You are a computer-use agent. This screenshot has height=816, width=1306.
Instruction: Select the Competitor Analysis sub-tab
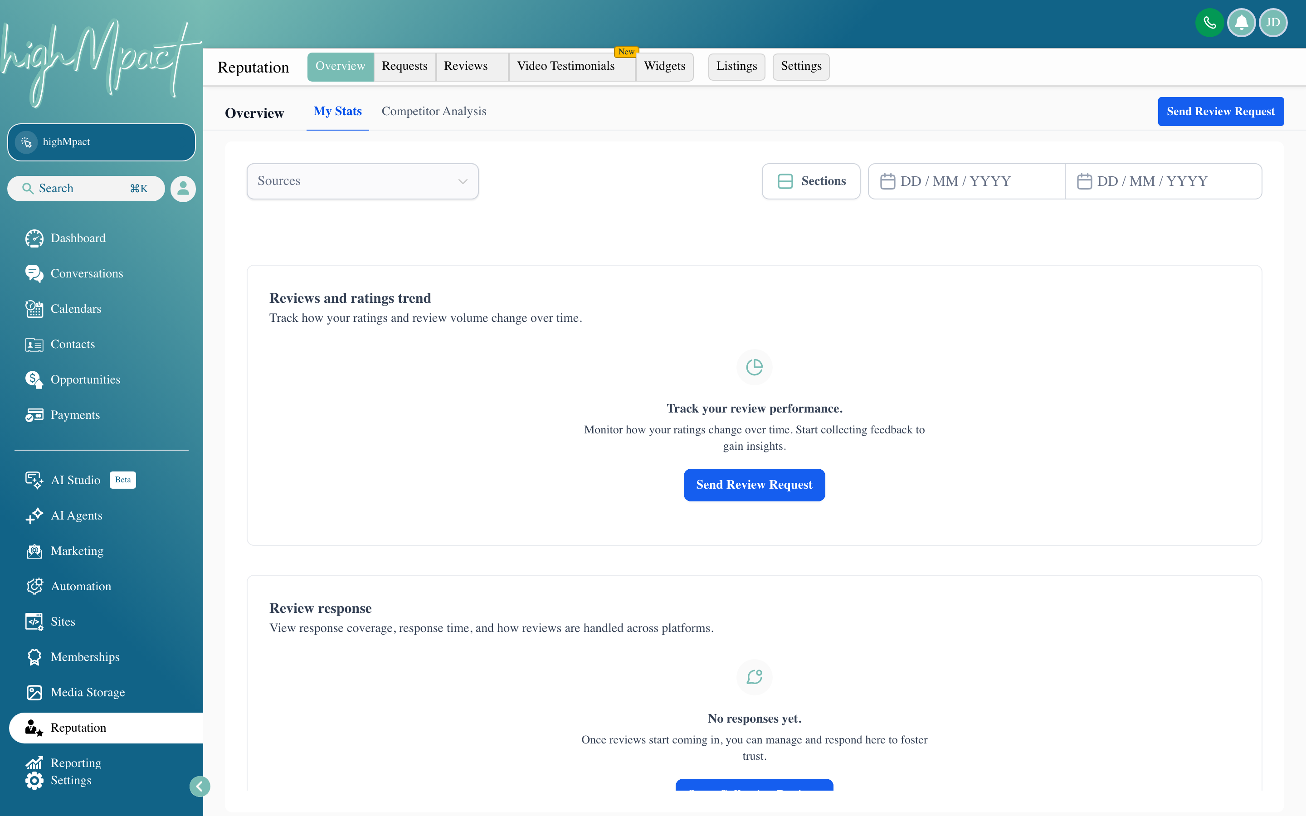[x=434, y=111]
